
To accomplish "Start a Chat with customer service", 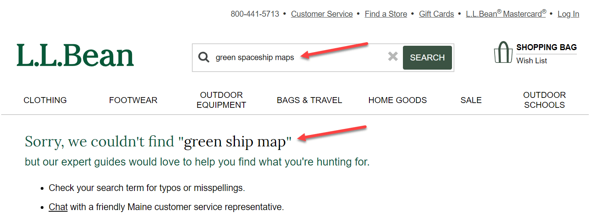I will (x=58, y=207).
